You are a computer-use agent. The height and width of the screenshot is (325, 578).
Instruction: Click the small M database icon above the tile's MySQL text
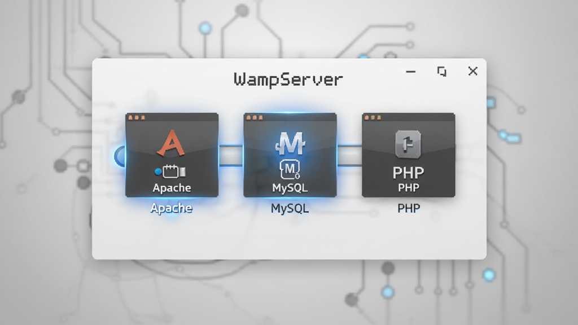point(290,169)
